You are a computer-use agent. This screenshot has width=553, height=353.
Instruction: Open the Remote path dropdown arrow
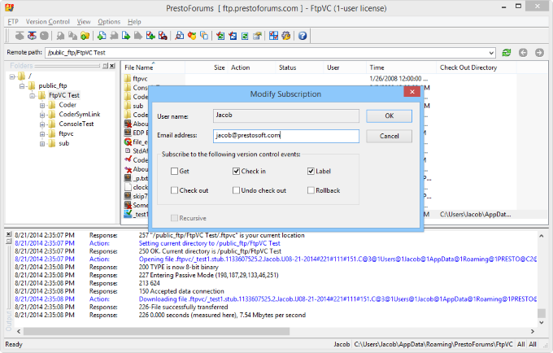[491, 53]
